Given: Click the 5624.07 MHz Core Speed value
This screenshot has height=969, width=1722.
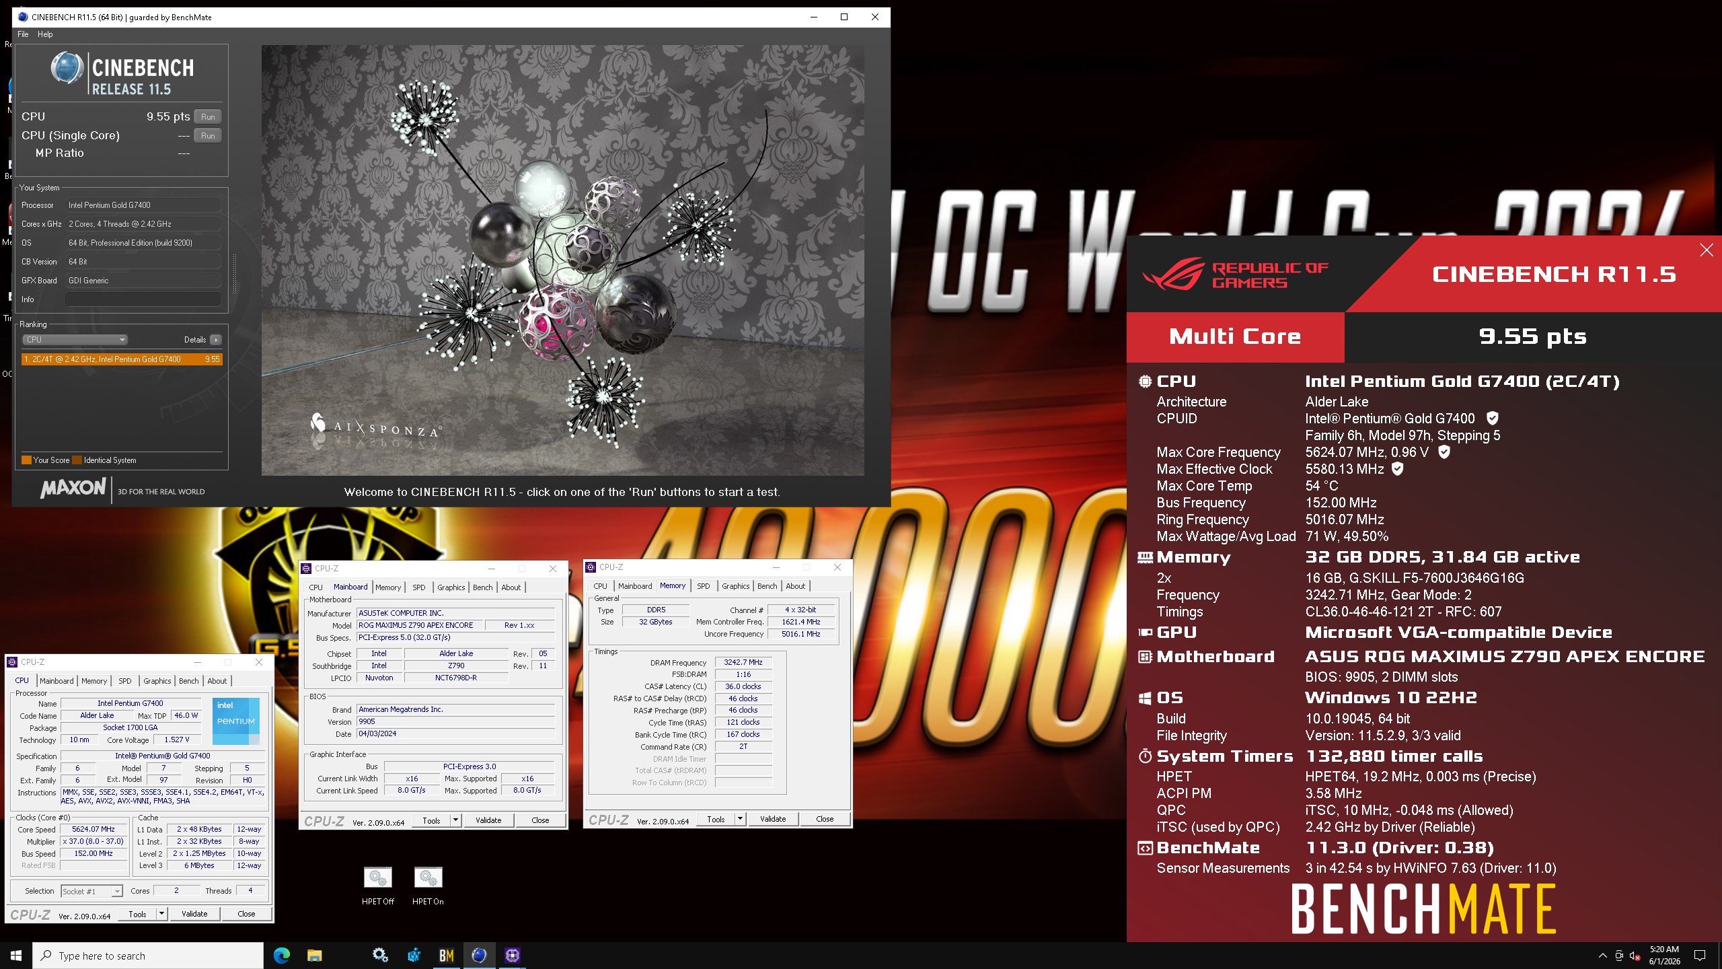Looking at the screenshot, I should (x=93, y=829).
